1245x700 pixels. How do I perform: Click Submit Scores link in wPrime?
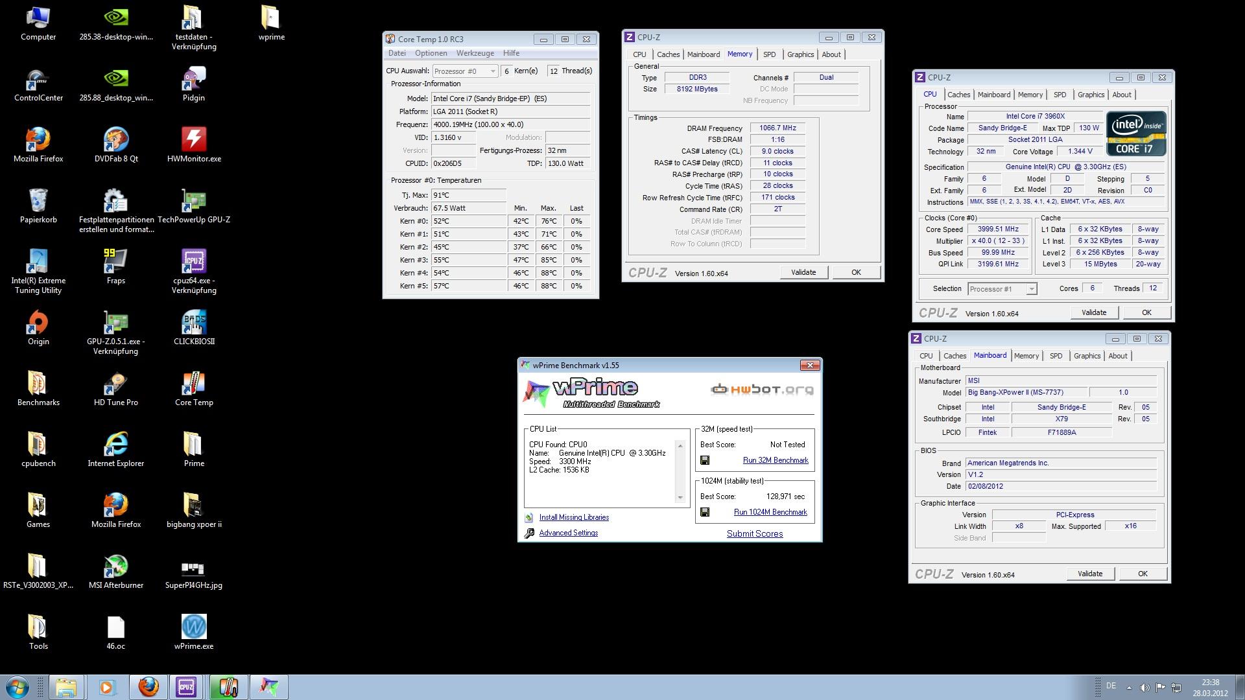[x=755, y=533]
